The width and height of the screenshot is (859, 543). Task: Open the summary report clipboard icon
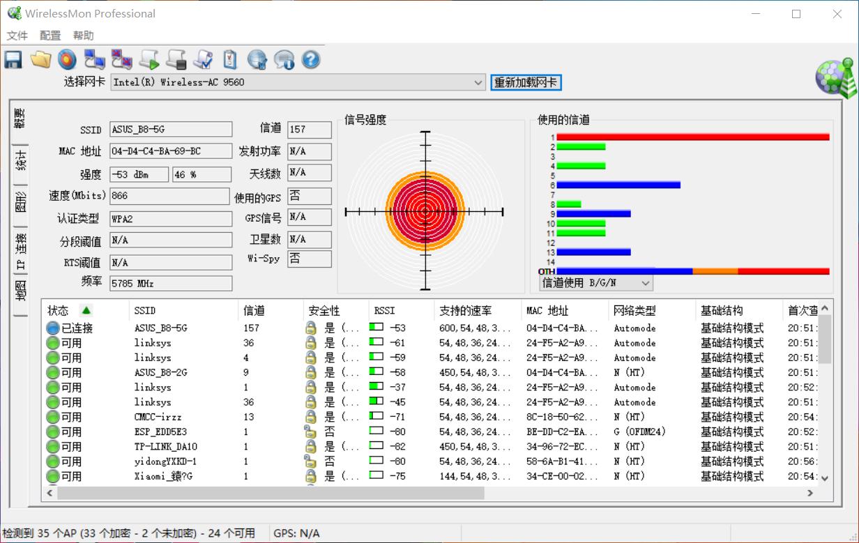coord(230,59)
